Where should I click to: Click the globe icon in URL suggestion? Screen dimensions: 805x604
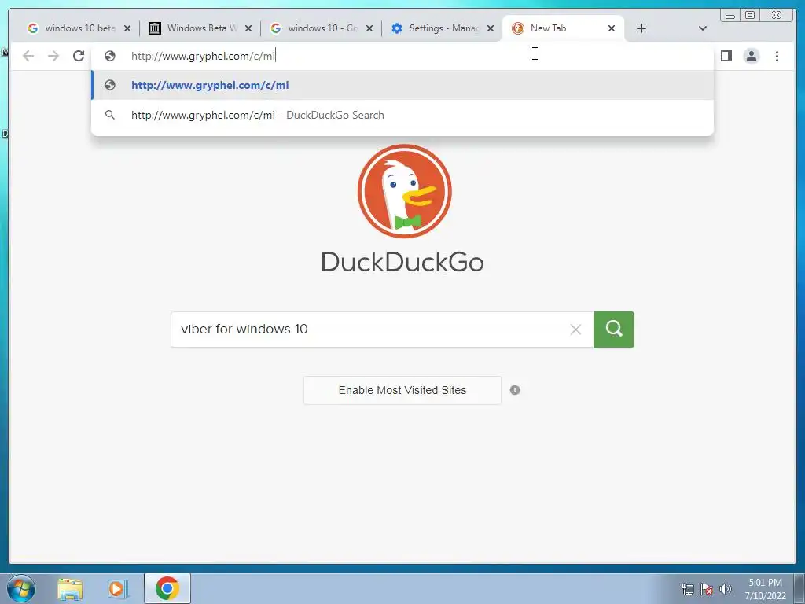pyautogui.click(x=110, y=85)
